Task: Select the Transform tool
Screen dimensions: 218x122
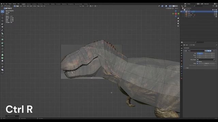Action: (x=2, y=27)
